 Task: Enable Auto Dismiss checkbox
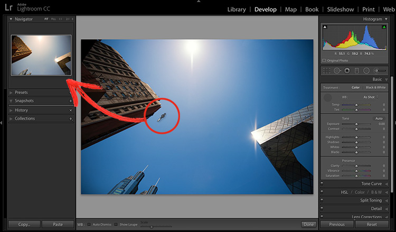click(89, 225)
